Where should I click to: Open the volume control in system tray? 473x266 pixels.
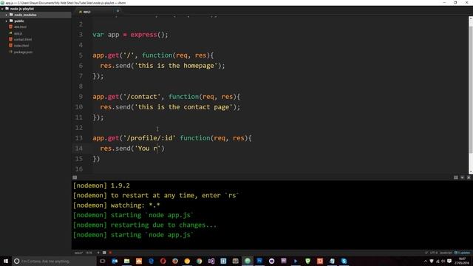click(x=443, y=261)
